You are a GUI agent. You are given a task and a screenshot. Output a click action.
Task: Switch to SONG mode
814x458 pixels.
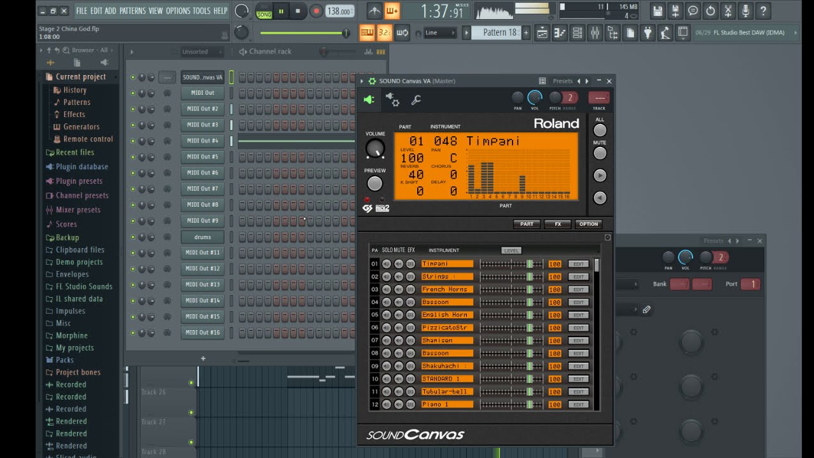pos(264,14)
